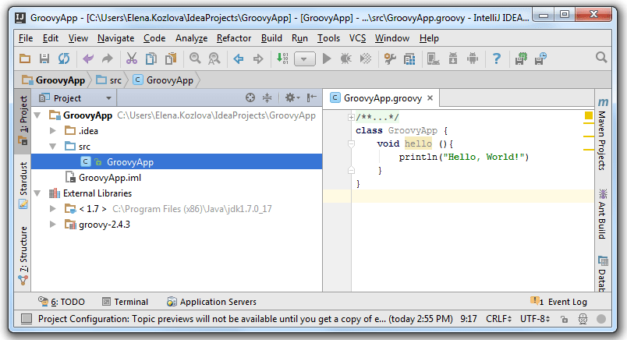The width and height of the screenshot is (627, 340).
Task: Close the GroovyApp.groovy editor tab
Action: tap(430, 97)
